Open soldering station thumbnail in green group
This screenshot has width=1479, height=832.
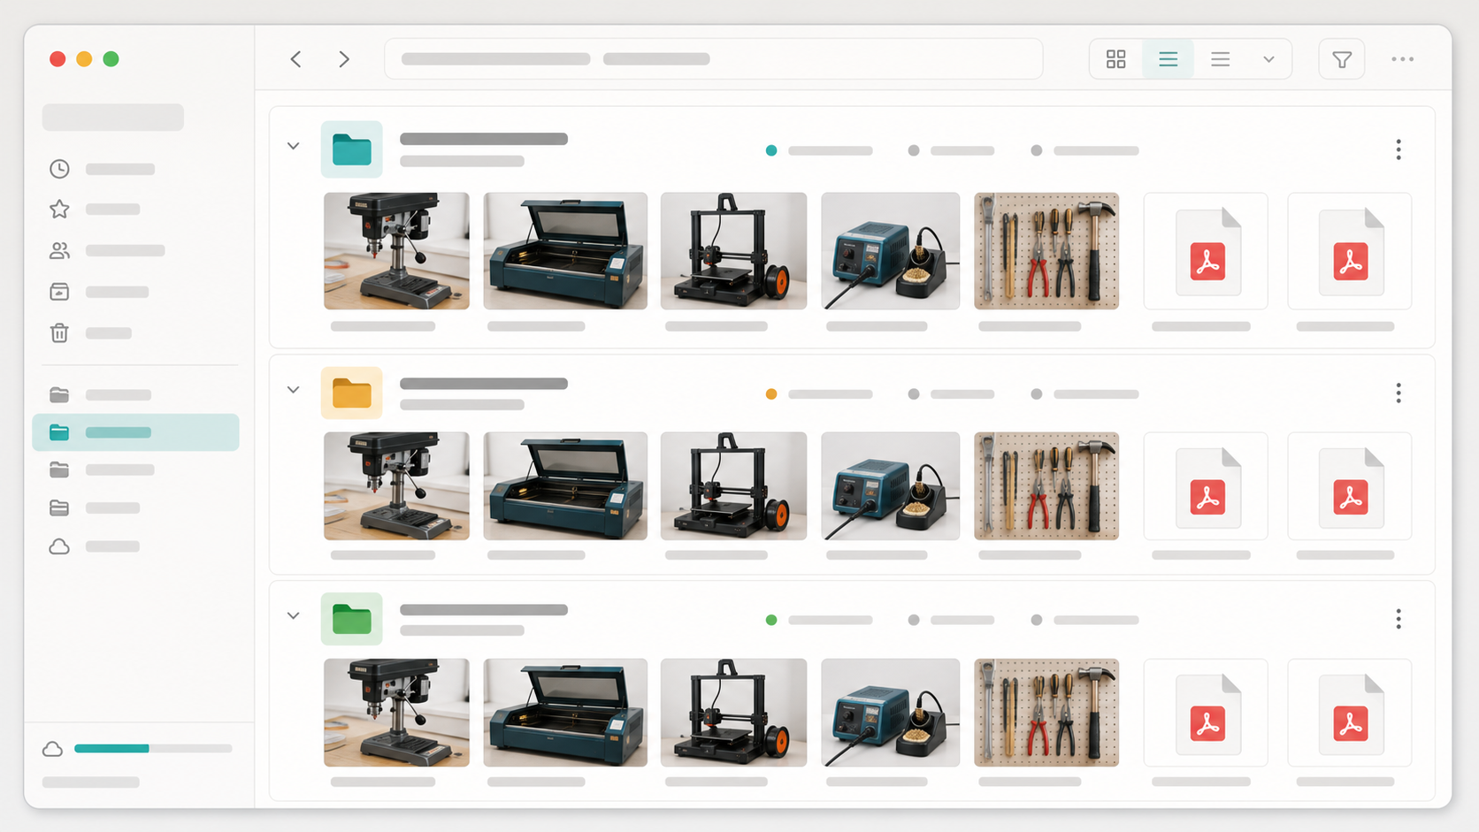890,713
